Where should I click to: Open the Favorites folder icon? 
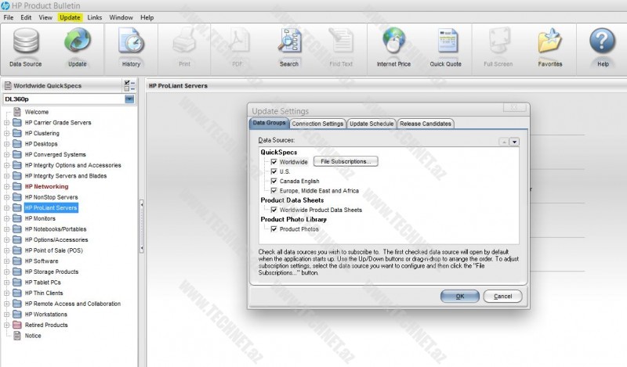[551, 45]
